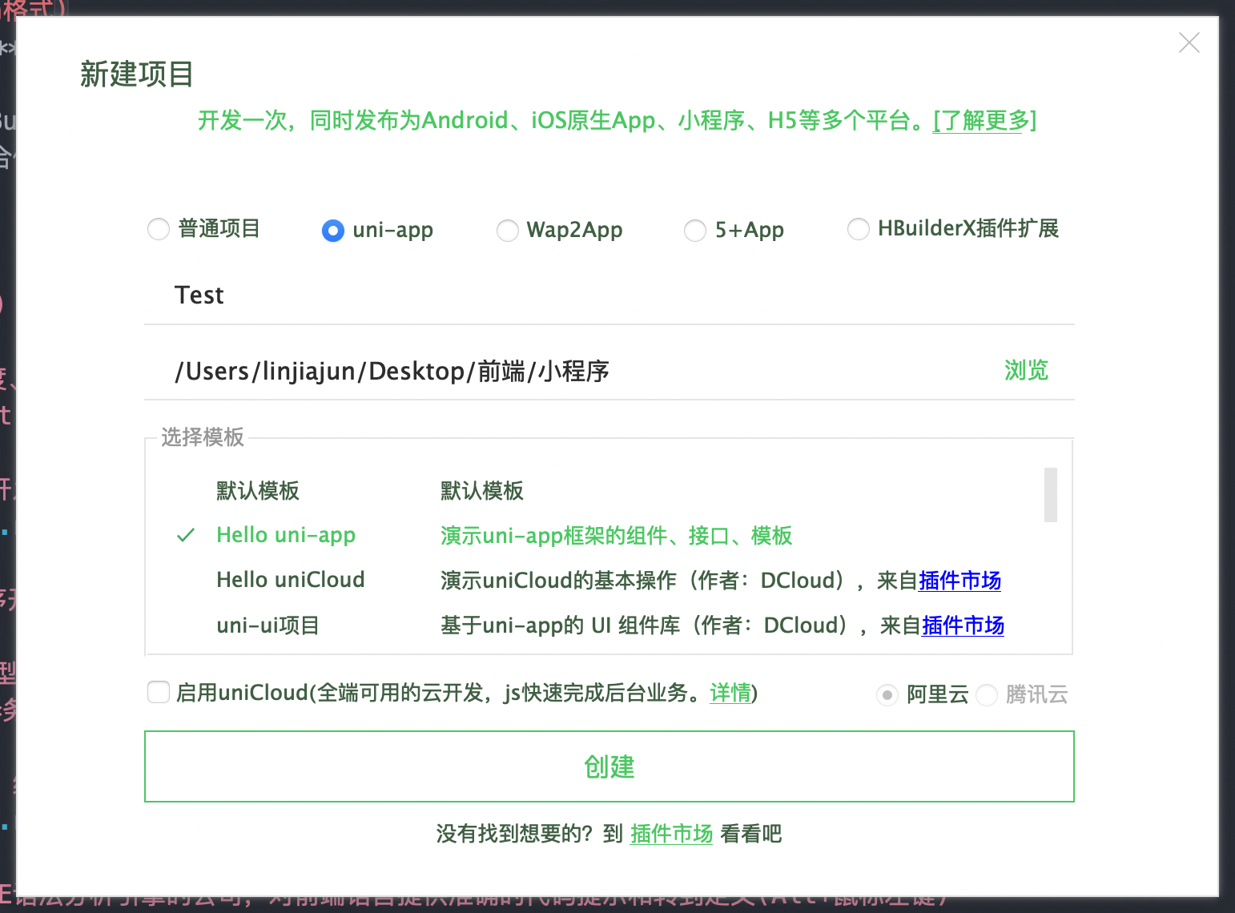Open the 了解更多 link
The width and height of the screenshot is (1235, 913).
(984, 120)
